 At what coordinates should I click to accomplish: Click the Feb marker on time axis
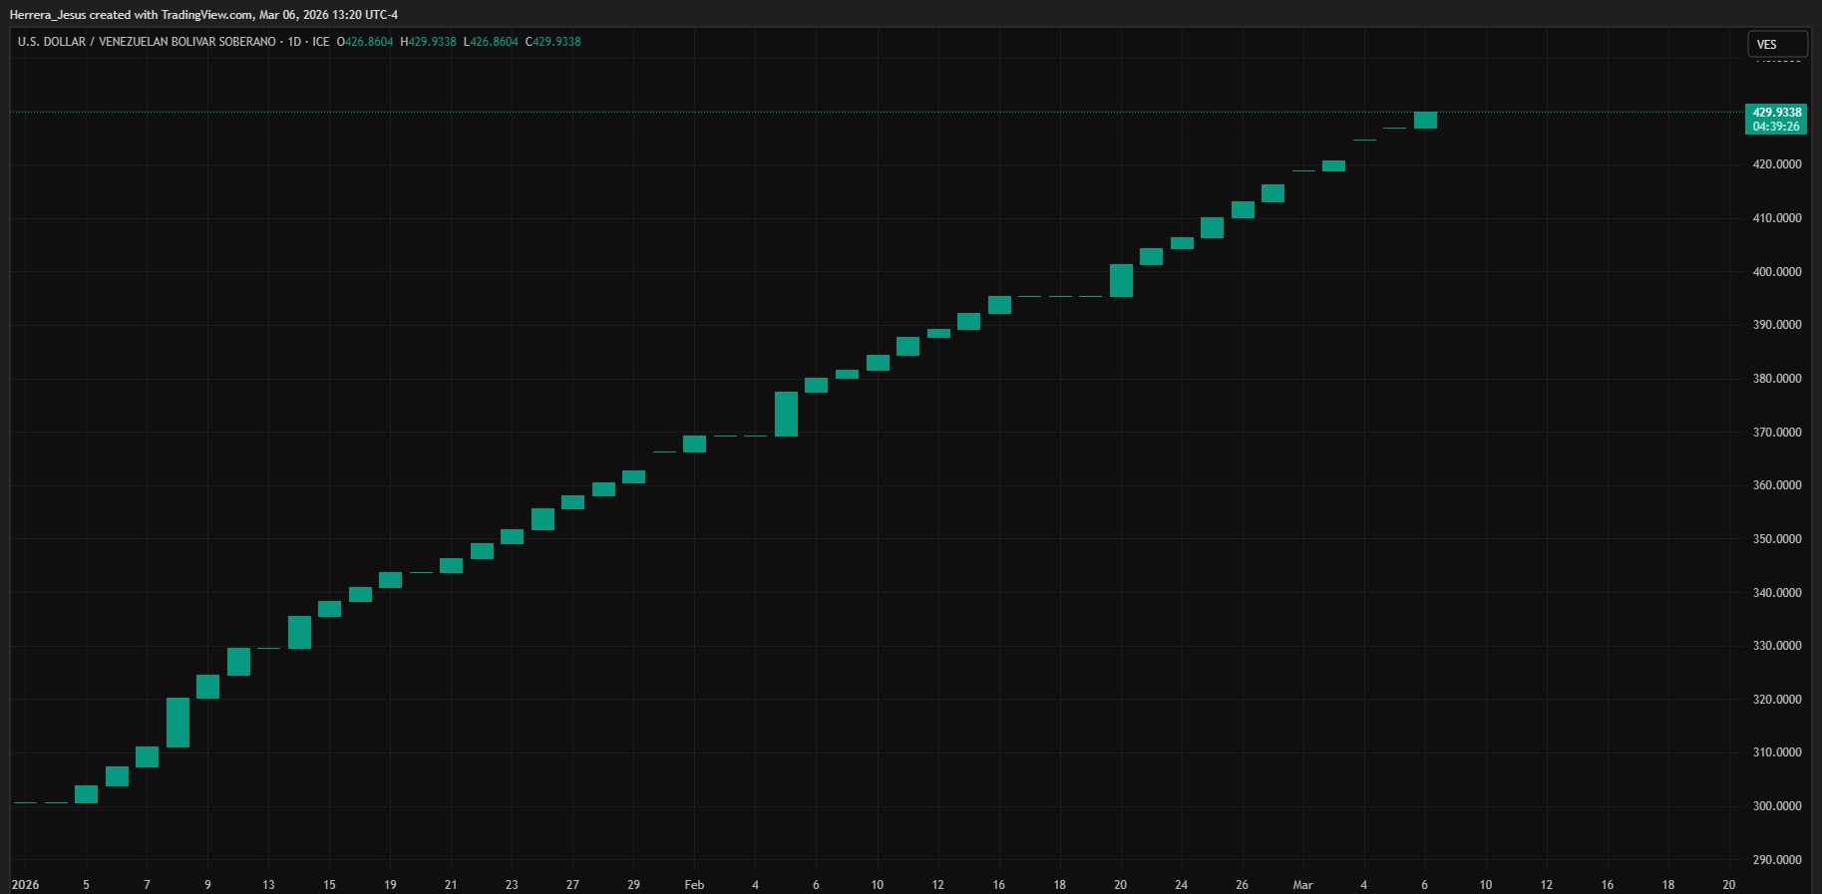(x=694, y=884)
